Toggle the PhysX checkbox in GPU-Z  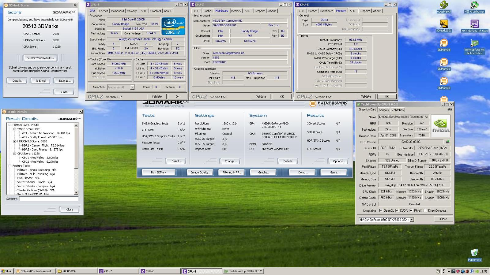(x=411, y=210)
